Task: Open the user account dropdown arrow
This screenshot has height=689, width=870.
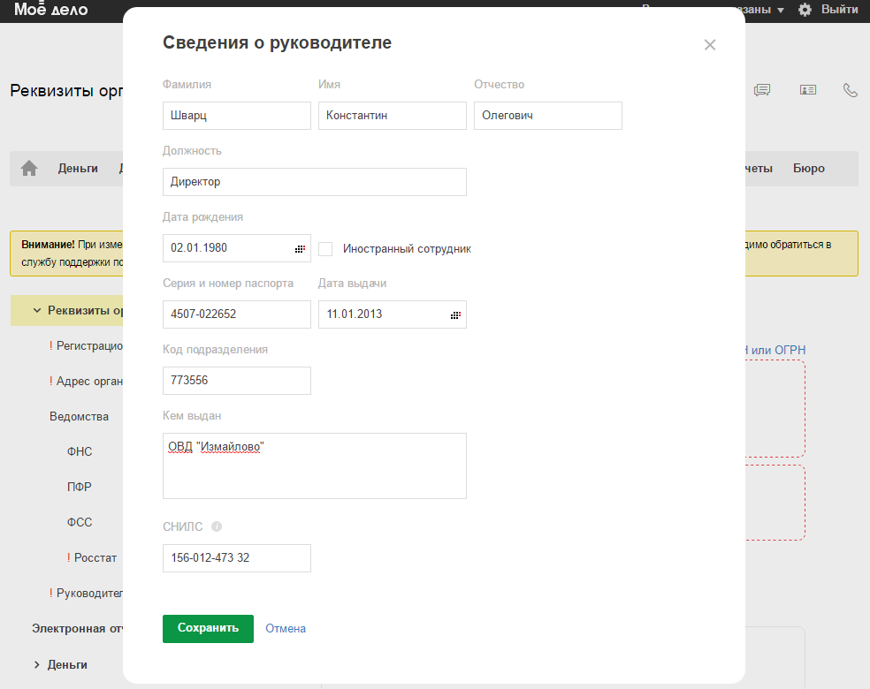Action: click(x=781, y=10)
